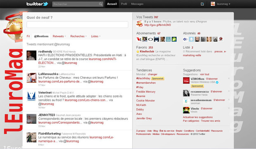Click the VZWOffers Verizon avatar
This screenshot has width=256, height=149.
click(186, 80)
